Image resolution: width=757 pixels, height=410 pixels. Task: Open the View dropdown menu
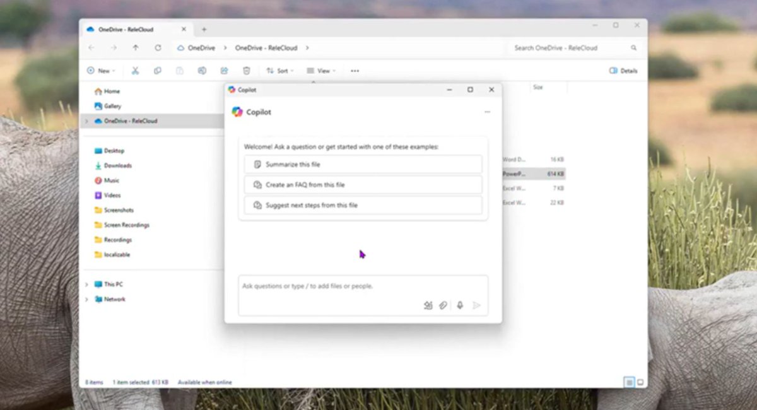pyautogui.click(x=321, y=71)
